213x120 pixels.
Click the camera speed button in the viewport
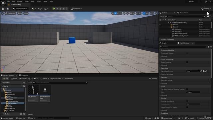click(152, 13)
